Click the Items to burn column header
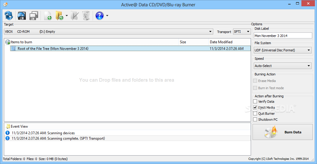This screenshot has height=164, width=317. (x=91, y=42)
